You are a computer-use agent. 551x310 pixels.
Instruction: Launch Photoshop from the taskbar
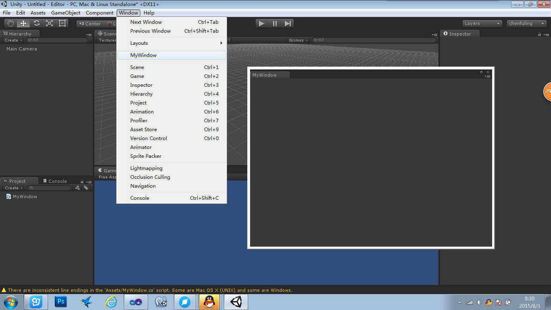pos(61,302)
